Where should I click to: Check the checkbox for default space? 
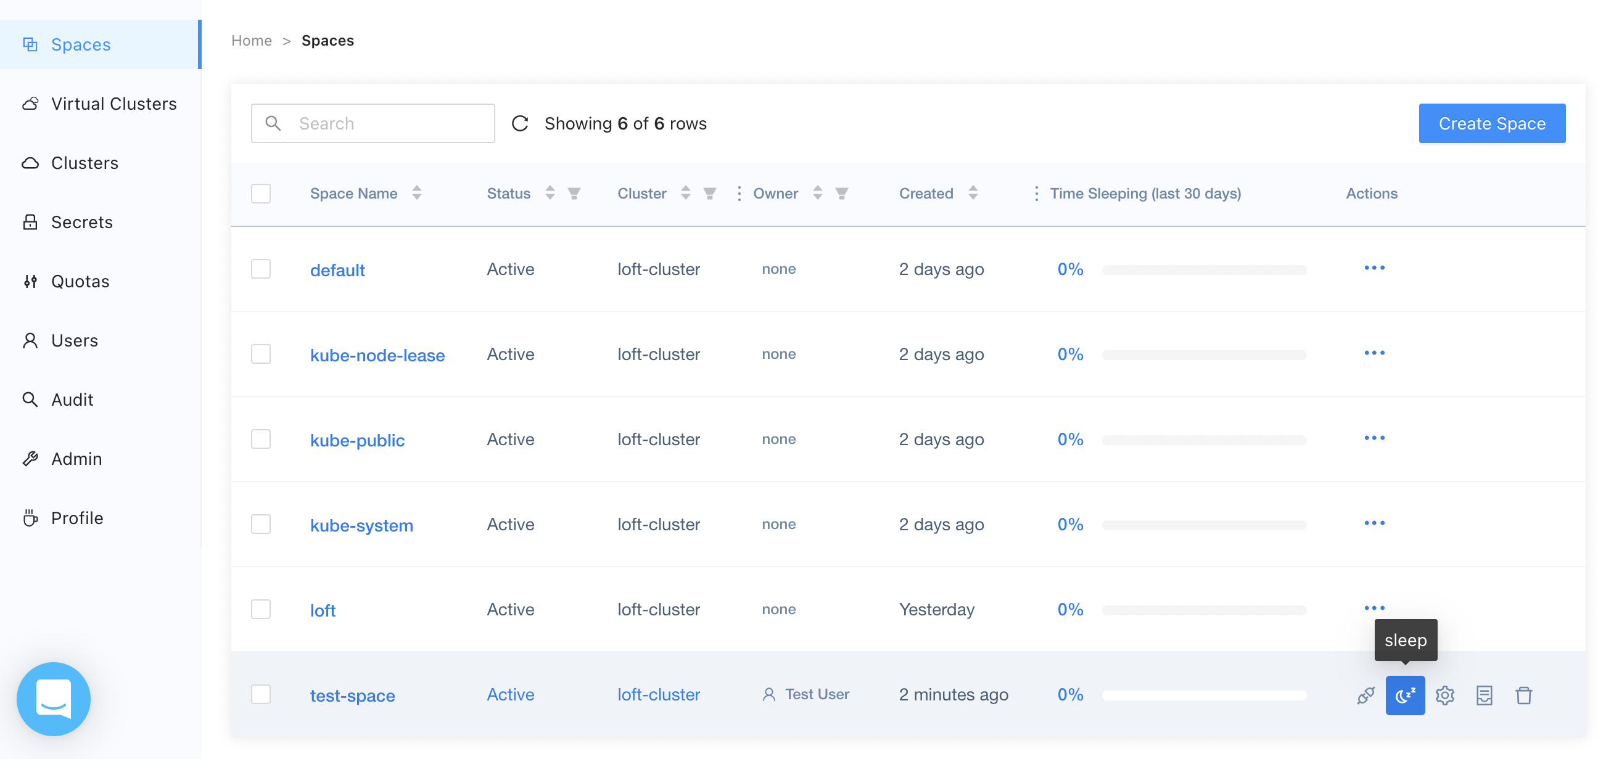click(260, 269)
